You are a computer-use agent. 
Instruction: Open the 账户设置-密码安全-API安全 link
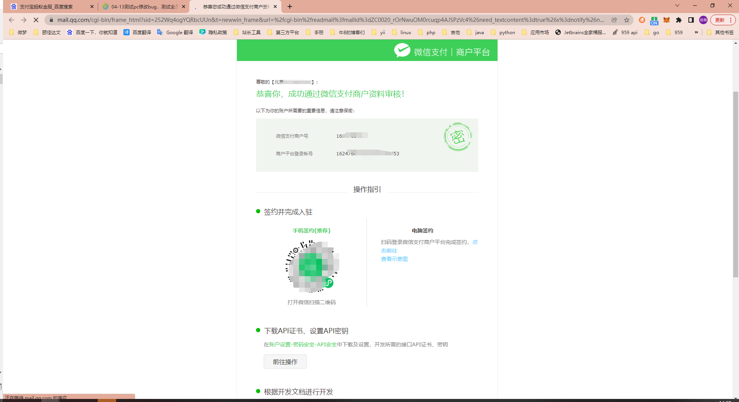(x=303, y=344)
